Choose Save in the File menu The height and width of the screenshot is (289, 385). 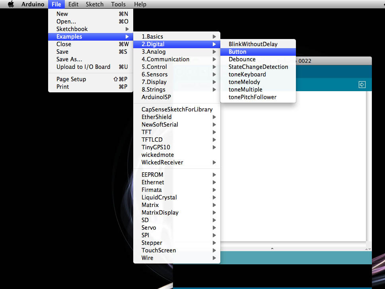pyautogui.click(x=91, y=52)
